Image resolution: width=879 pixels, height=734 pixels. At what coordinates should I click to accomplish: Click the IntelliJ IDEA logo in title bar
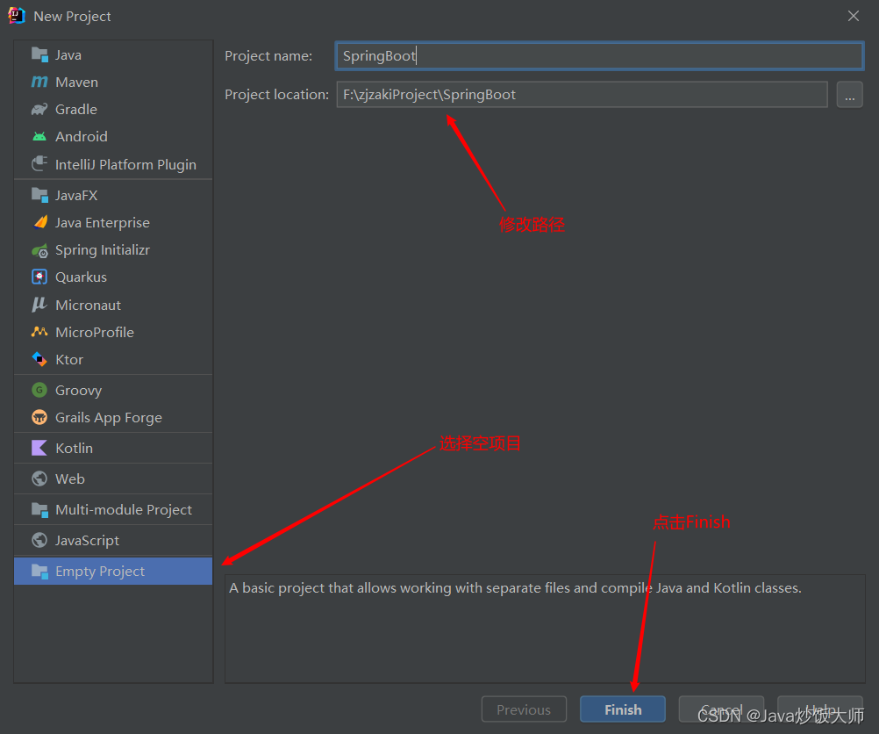(17, 16)
